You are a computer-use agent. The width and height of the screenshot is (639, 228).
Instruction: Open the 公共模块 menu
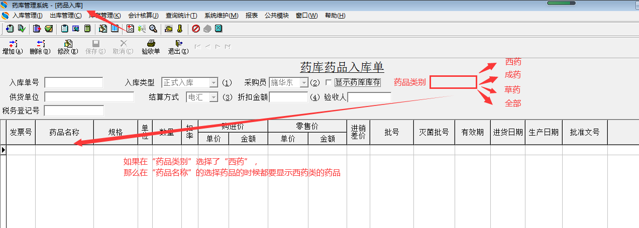coord(277,16)
